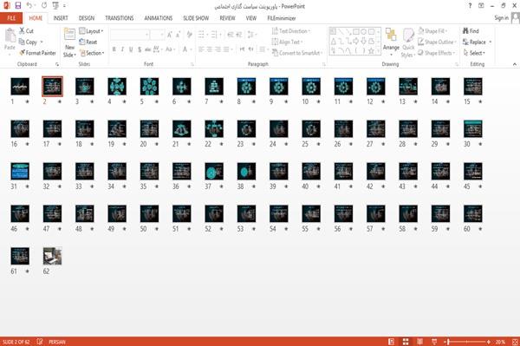
Task: Open the Shape Effects dropdown
Action: coord(437,53)
